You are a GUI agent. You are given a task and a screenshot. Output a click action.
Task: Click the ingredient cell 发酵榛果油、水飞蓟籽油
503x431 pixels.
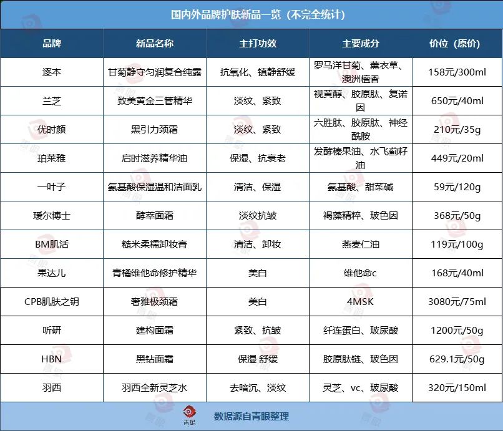[x=361, y=158]
